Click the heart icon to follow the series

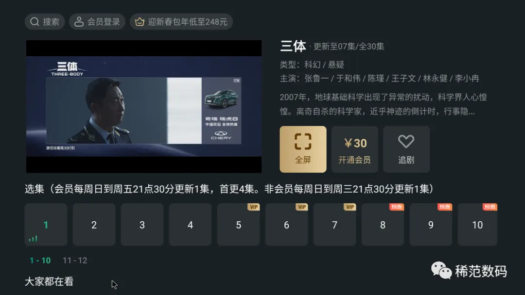pos(406,141)
